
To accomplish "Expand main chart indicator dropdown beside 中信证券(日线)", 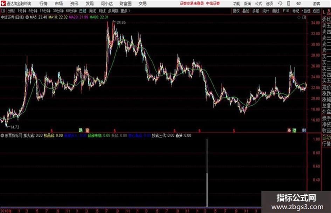I will [x=27, y=17].
